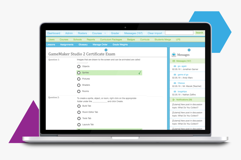Switch to the Assignments section
Image resolution: width=241 pixels, height=160 pixels.
coord(67,44)
